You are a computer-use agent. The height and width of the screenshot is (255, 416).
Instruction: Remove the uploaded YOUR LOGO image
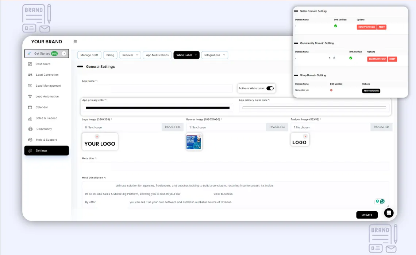click(97, 137)
